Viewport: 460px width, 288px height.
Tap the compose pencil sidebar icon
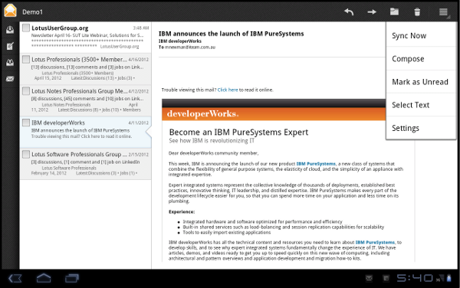coord(10,46)
